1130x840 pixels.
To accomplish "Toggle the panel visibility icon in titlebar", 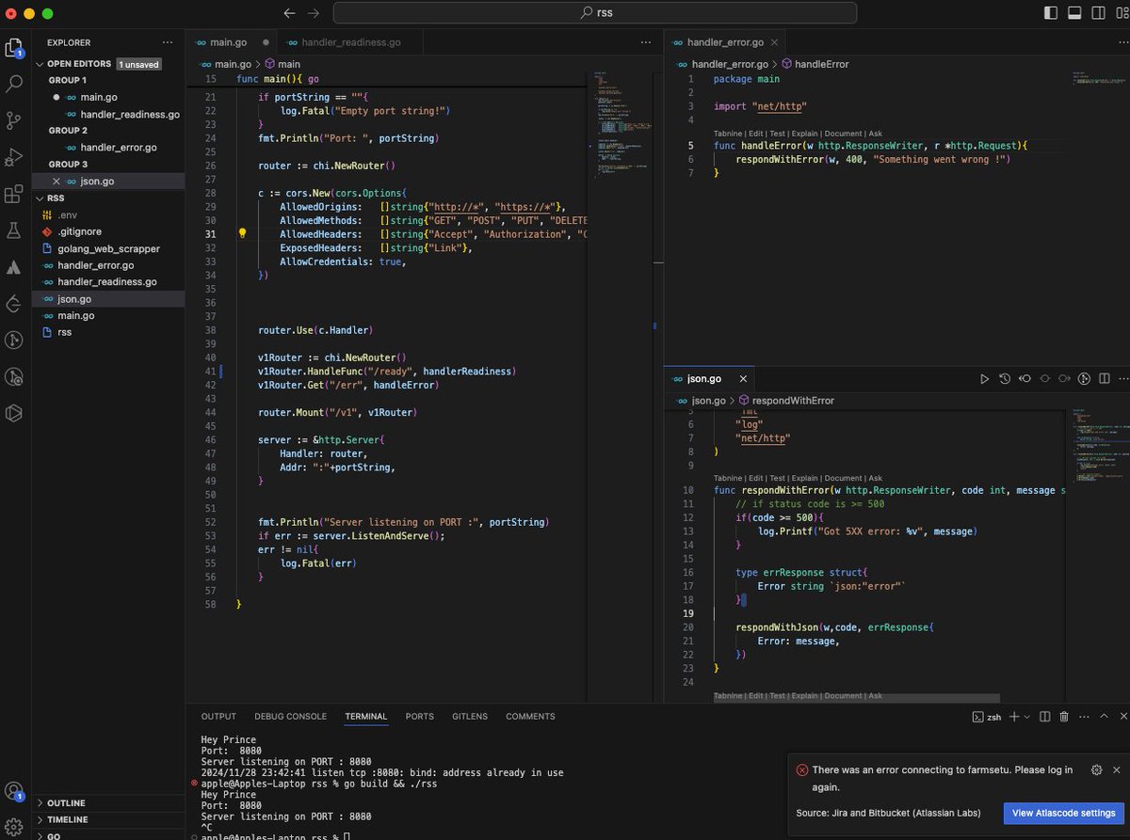I will pyautogui.click(x=1074, y=12).
